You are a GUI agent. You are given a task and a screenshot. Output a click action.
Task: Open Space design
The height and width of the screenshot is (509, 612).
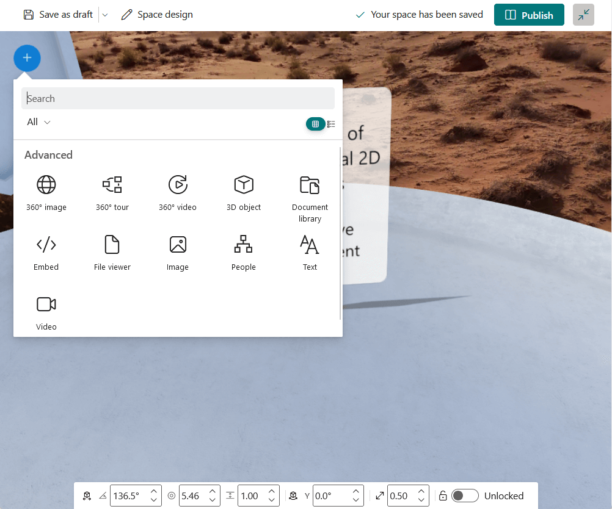click(x=157, y=15)
